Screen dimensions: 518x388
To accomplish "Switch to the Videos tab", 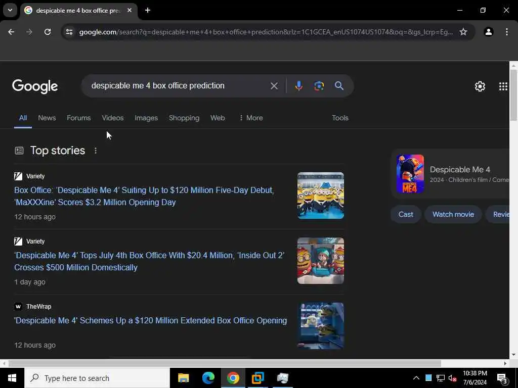I will point(113,118).
